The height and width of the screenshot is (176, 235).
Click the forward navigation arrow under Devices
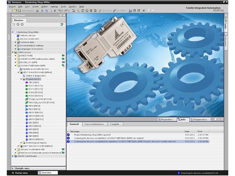[x=22, y=24]
